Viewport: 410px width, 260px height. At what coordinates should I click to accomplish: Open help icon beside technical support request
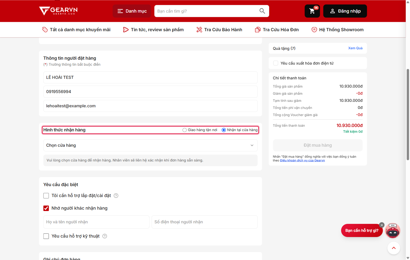pos(105,236)
